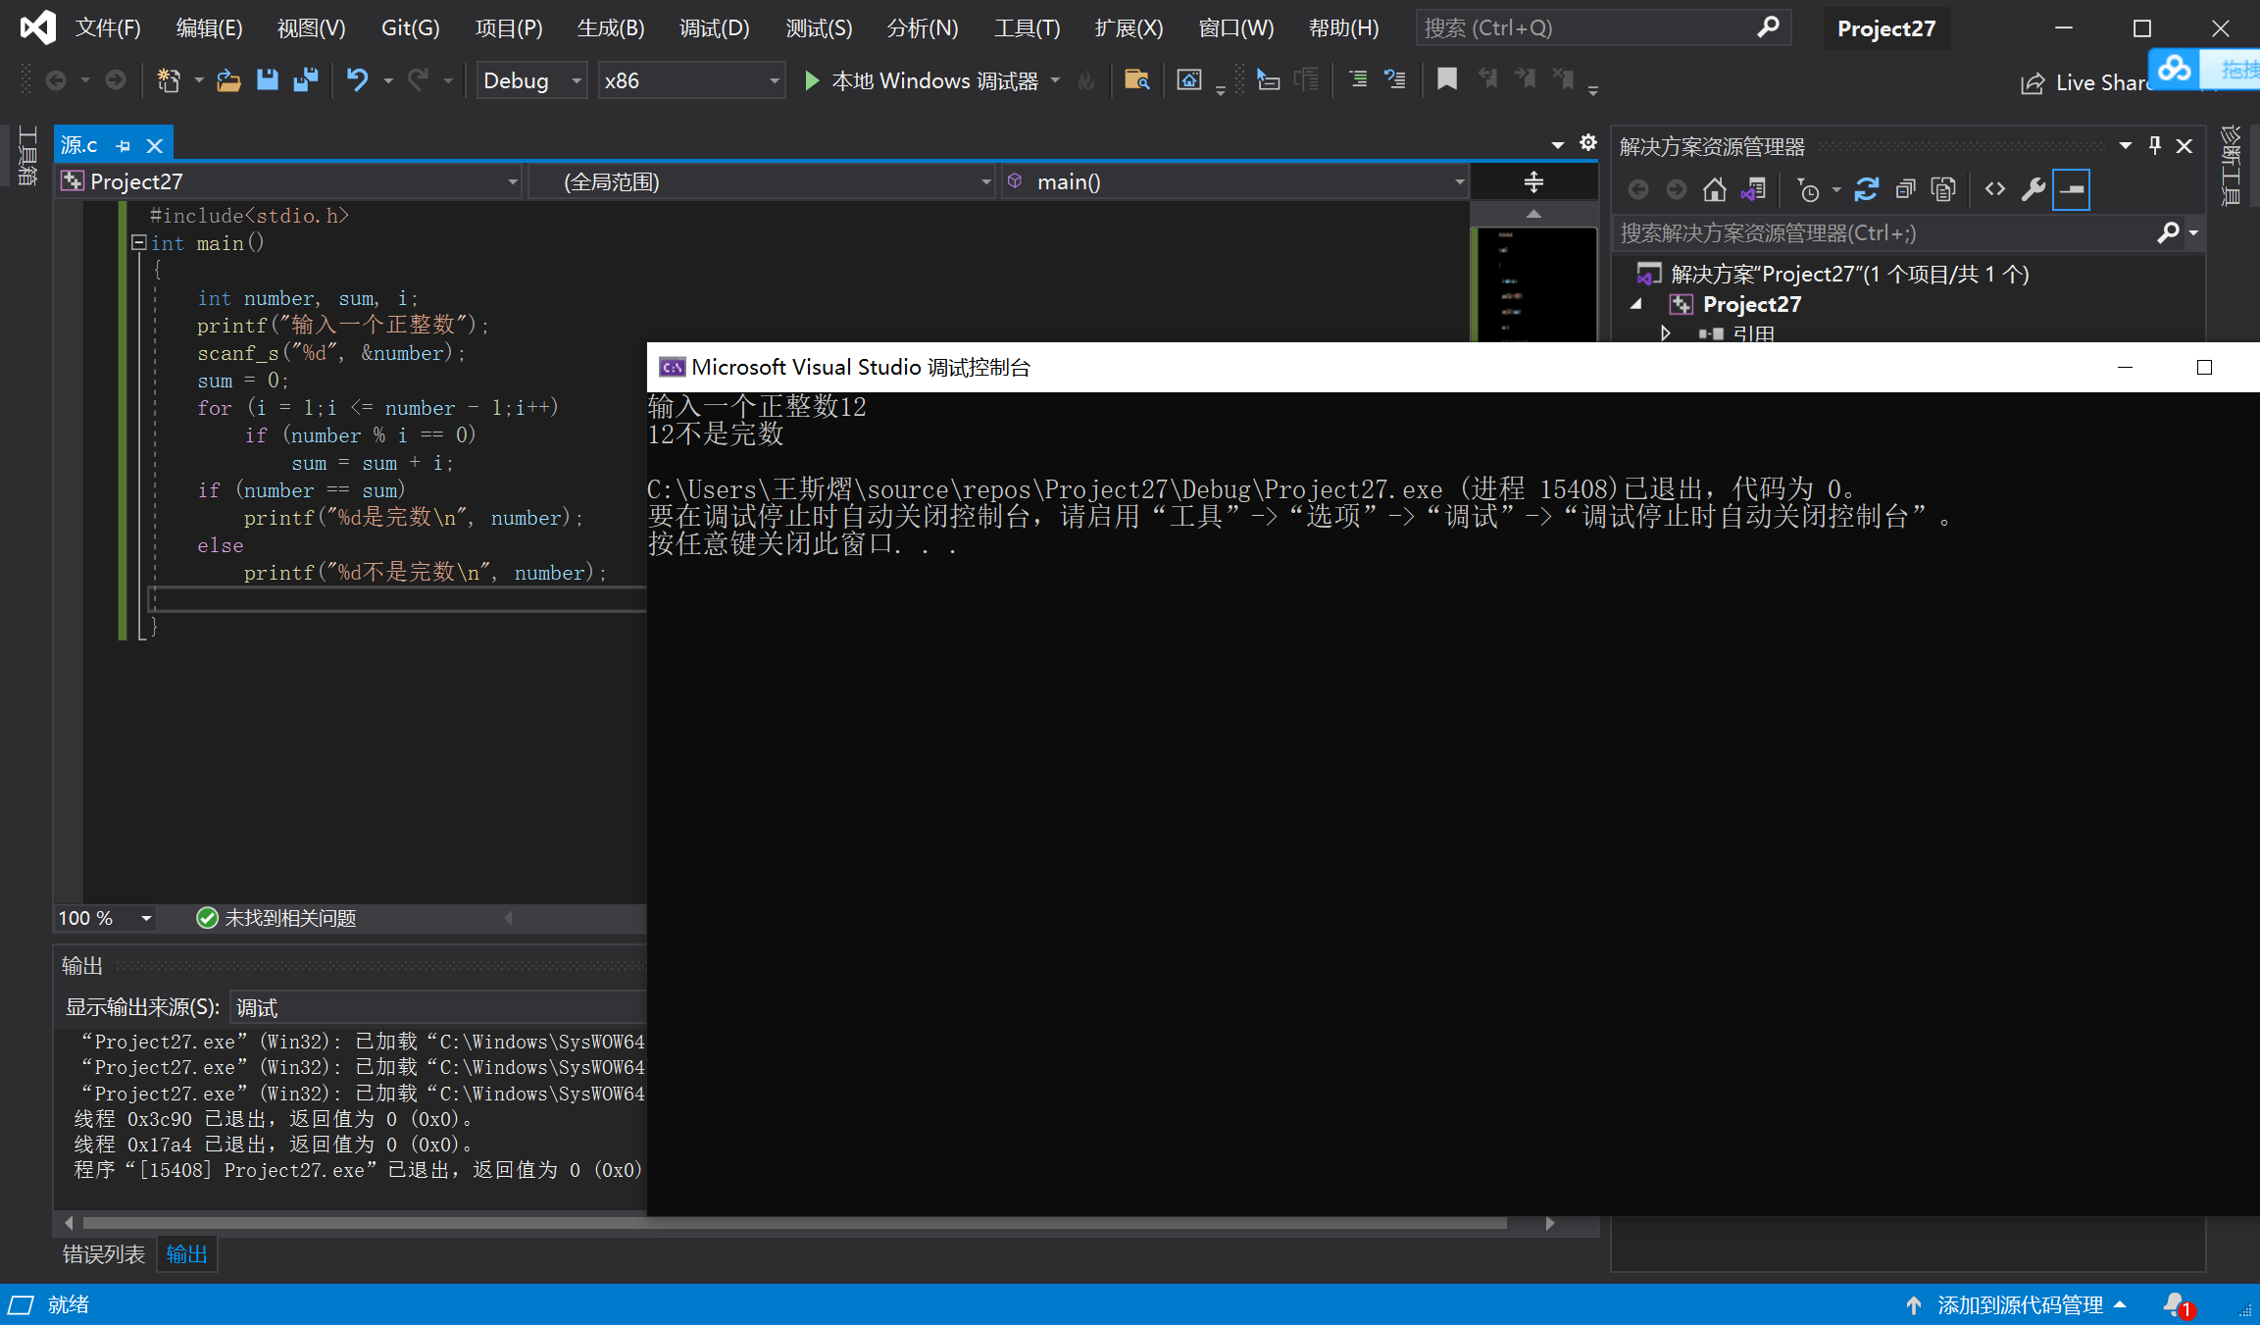
Task: Click the cloud upload widget icon
Action: pyautogui.click(x=2174, y=69)
